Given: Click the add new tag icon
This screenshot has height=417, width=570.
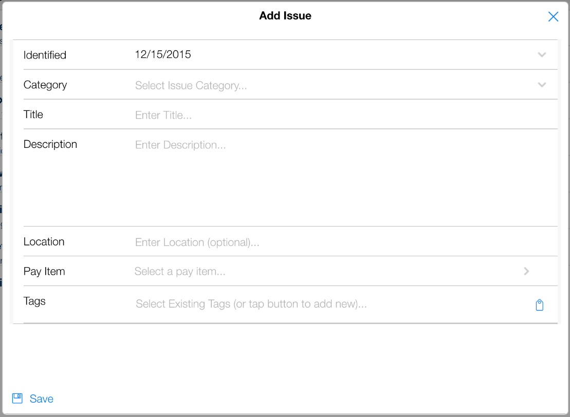Looking at the screenshot, I should [x=539, y=305].
